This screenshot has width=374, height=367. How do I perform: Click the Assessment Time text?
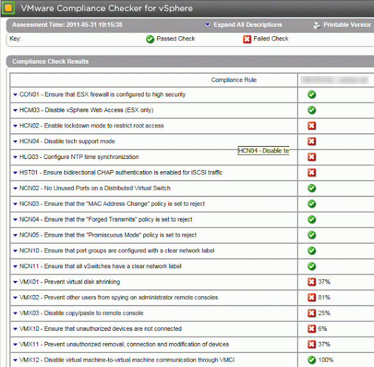pyautogui.click(x=67, y=25)
